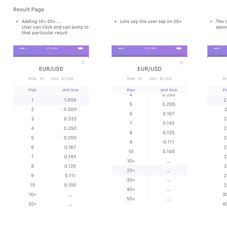Expand the 30+ pips row
This screenshot has width=227, height=227.
point(131,180)
